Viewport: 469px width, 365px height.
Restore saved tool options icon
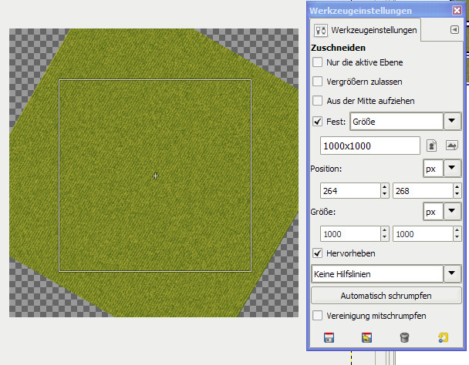[x=366, y=337]
